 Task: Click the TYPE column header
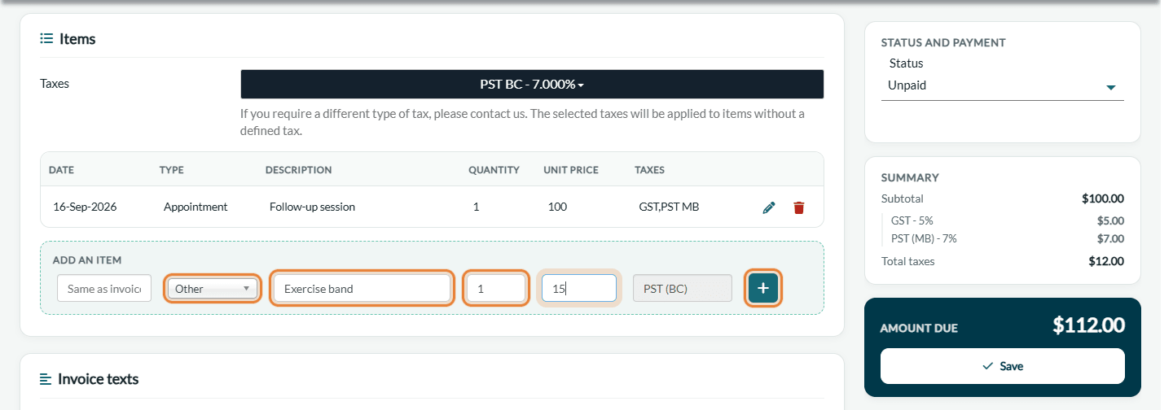(171, 170)
